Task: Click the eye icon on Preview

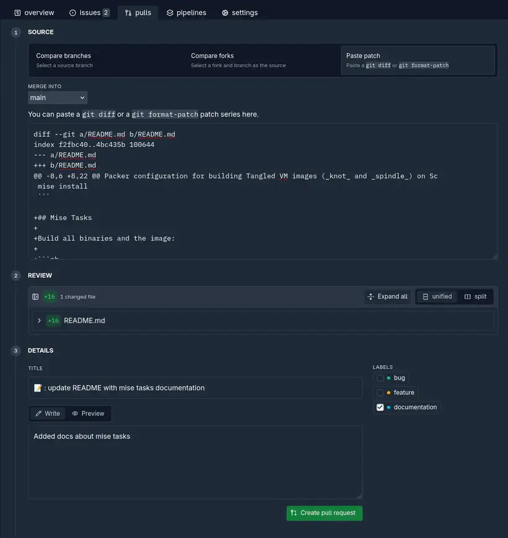Action: pos(75,413)
